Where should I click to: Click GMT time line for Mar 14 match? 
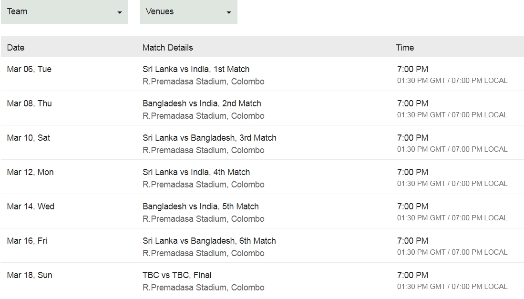[452, 218]
